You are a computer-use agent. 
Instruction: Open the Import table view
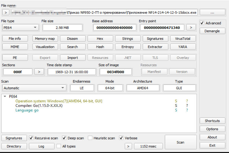[73, 58]
